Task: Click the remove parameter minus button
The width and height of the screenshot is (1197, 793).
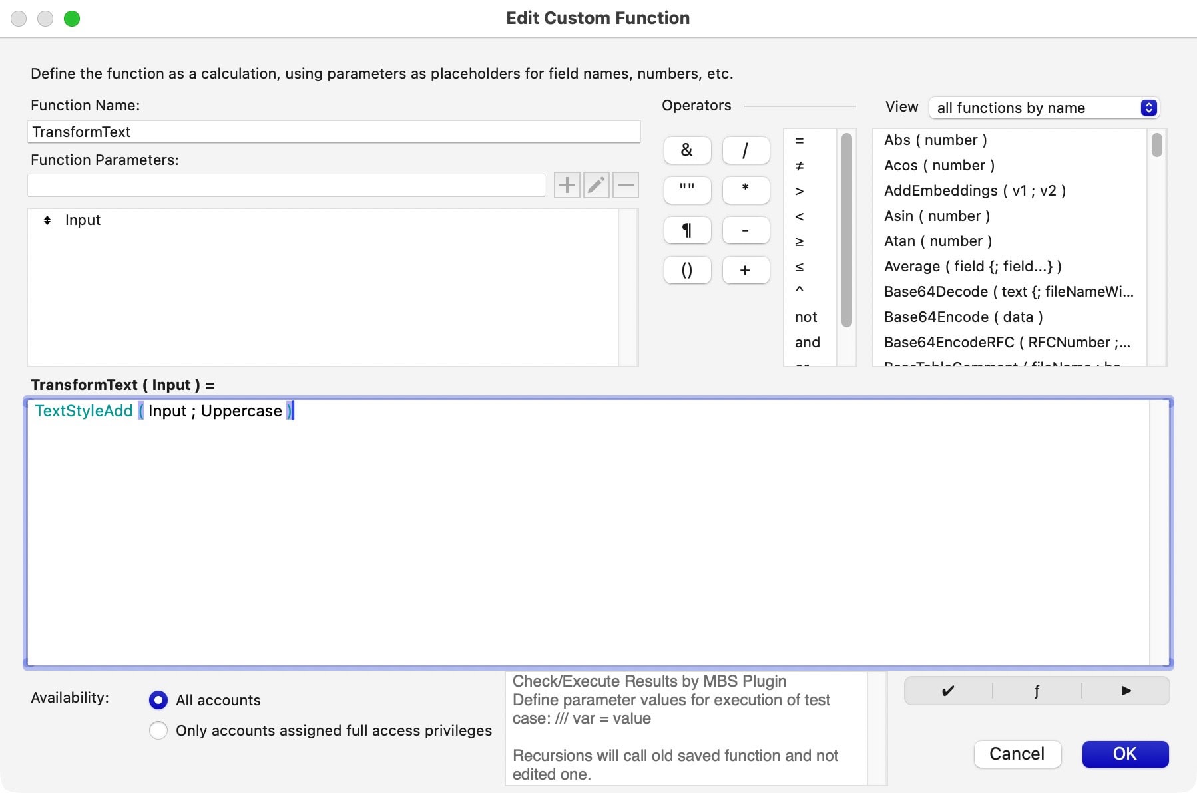Action: (x=626, y=185)
